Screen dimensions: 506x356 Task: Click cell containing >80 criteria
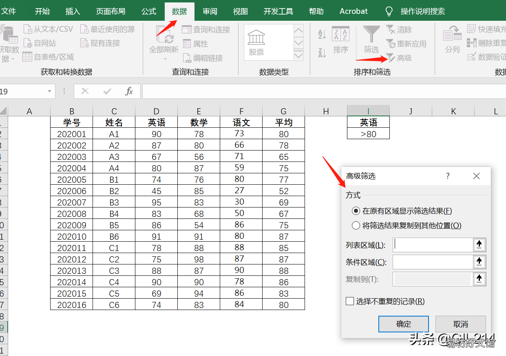pyautogui.click(x=368, y=134)
